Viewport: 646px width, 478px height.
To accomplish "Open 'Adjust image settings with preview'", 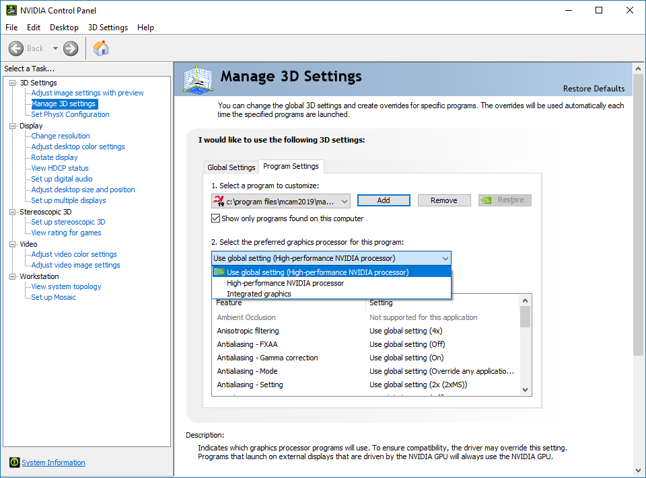I will (x=87, y=93).
